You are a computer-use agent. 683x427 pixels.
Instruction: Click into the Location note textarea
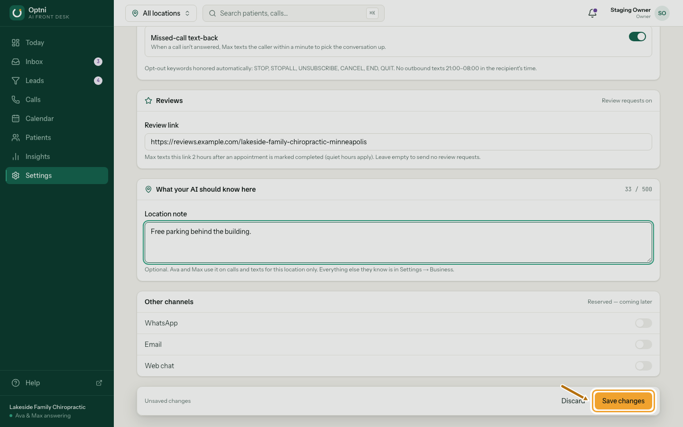pyautogui.click(x=398, y=242)
